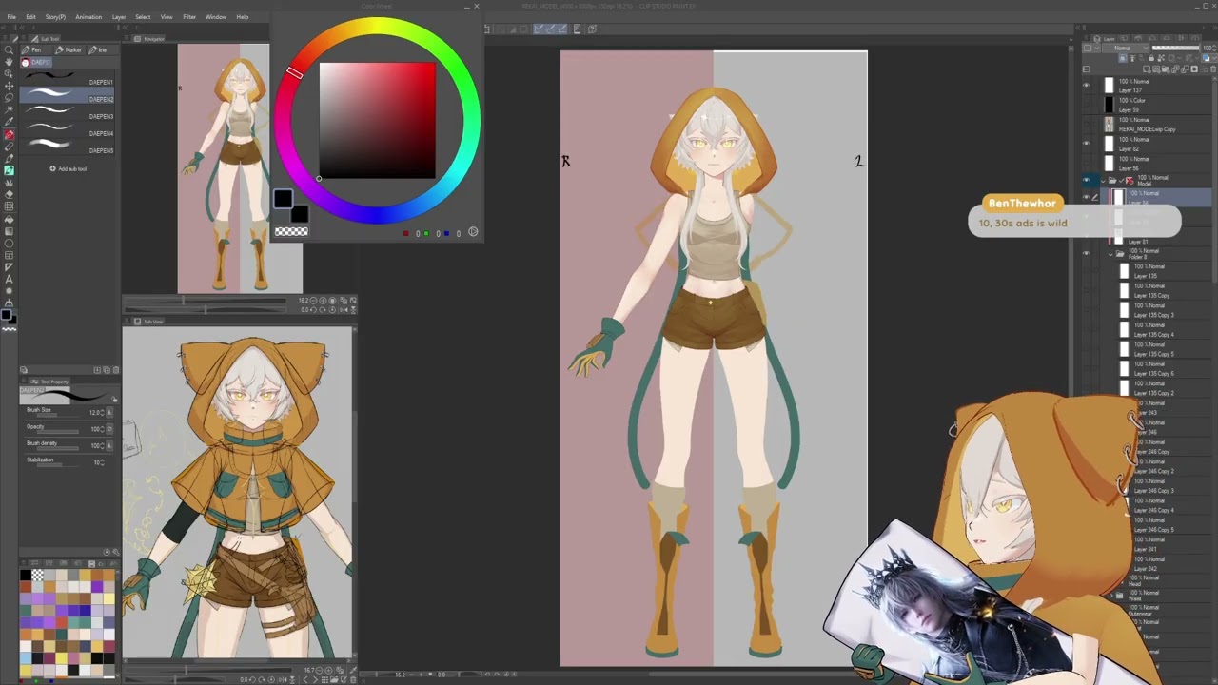The image size is (1218, 685).
Task: Toggle visibility of selected highlighted layer
Action: click(x=1086, y=197)
